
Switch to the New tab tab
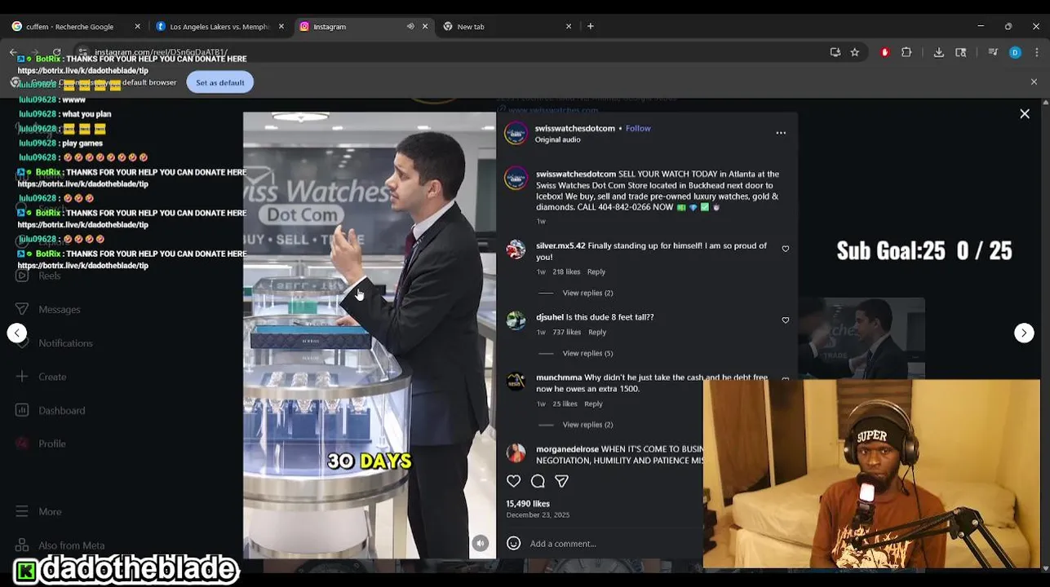pyautogui.click(x=507, y=26)
